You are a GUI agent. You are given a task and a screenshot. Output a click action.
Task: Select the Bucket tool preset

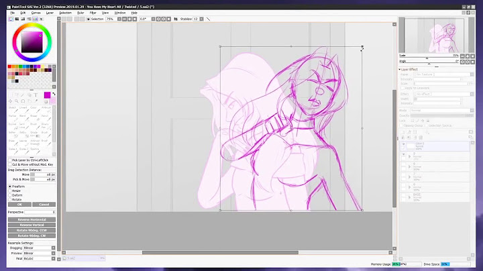[x=13, y=126]
